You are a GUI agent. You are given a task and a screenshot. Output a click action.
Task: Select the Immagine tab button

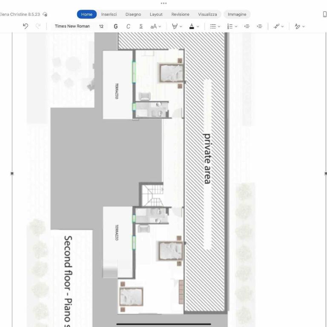click(x=237, y=14)
